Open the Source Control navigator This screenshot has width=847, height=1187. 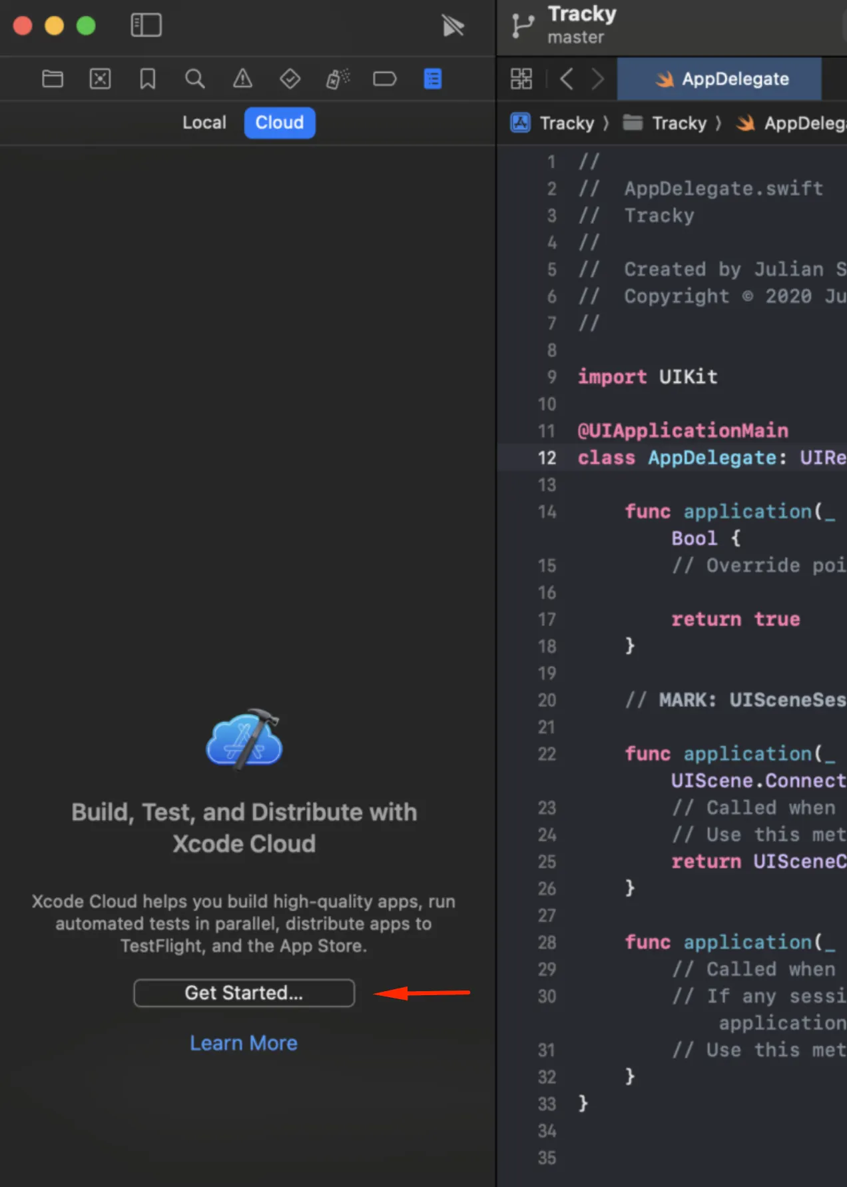pos(100,79)
